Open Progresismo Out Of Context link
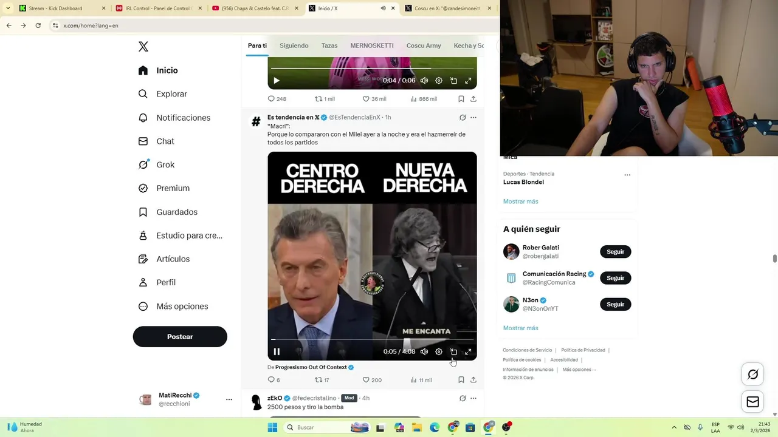The width and height of the screenshot is (778, 437). click(311, 367)
